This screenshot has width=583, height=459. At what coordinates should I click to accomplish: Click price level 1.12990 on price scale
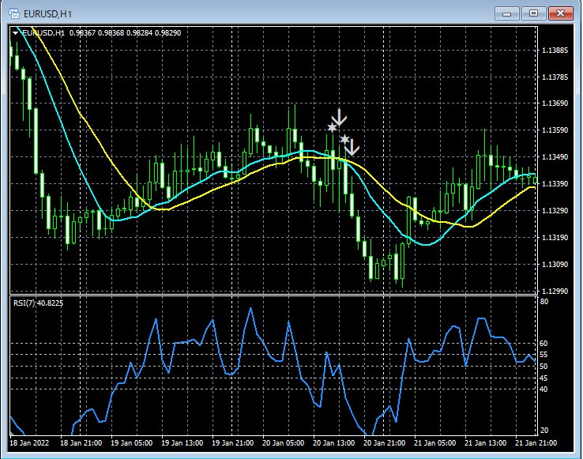pyautogui.click(x=555, y=291)
